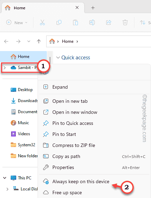Choose Copy as path
Screen dimensions: 151x198
94,157
